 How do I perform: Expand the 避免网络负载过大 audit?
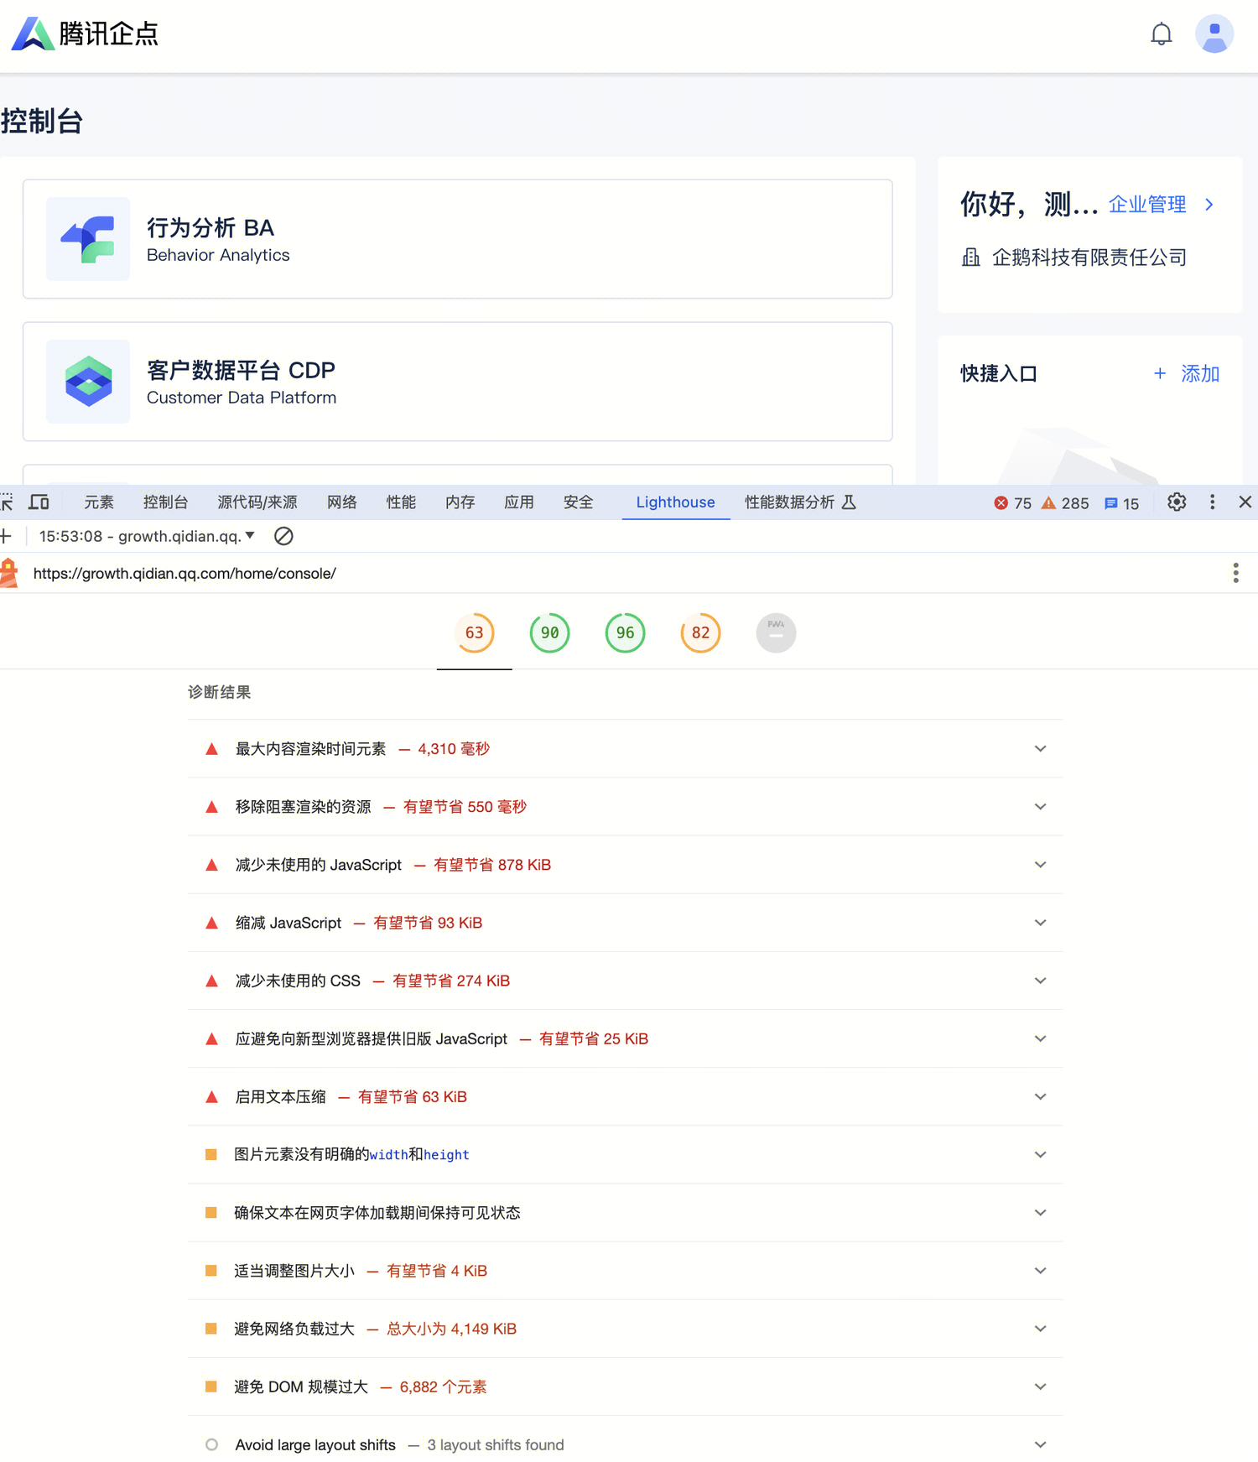pos(626,1329)
